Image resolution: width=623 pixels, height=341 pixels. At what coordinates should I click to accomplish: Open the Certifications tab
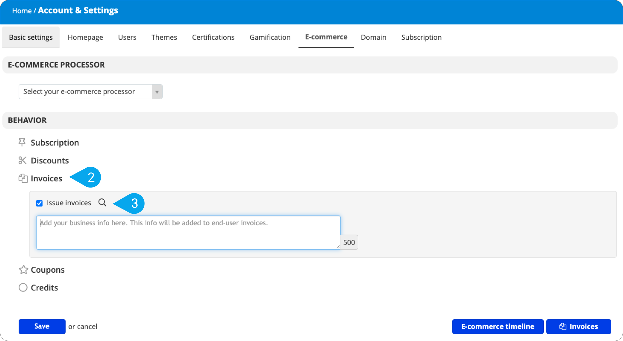pyautogui.click(x=213, y=37)
